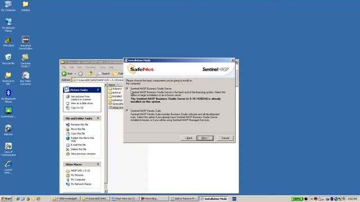Open the Edit menu in Explorer
The height and width of the screenshot is (202, 360).
71,67
